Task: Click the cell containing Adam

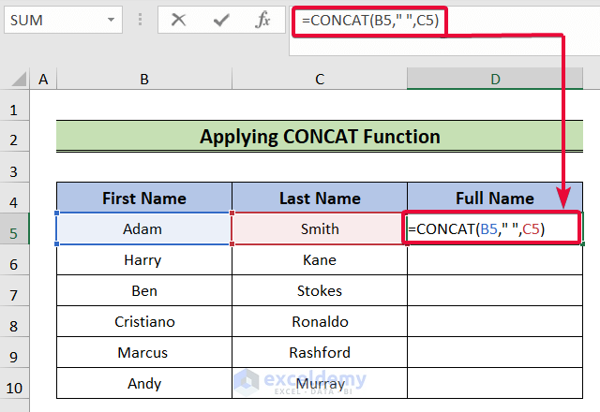Action: pyautogui.click(x=143, y=229)
